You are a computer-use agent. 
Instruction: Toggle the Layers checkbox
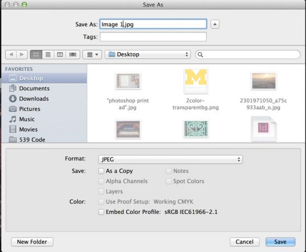pos(101,191)
